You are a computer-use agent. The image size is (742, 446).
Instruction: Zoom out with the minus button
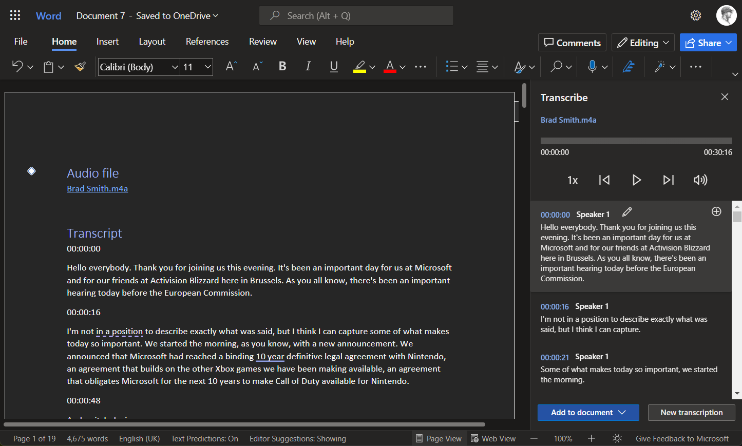[534, 438]
